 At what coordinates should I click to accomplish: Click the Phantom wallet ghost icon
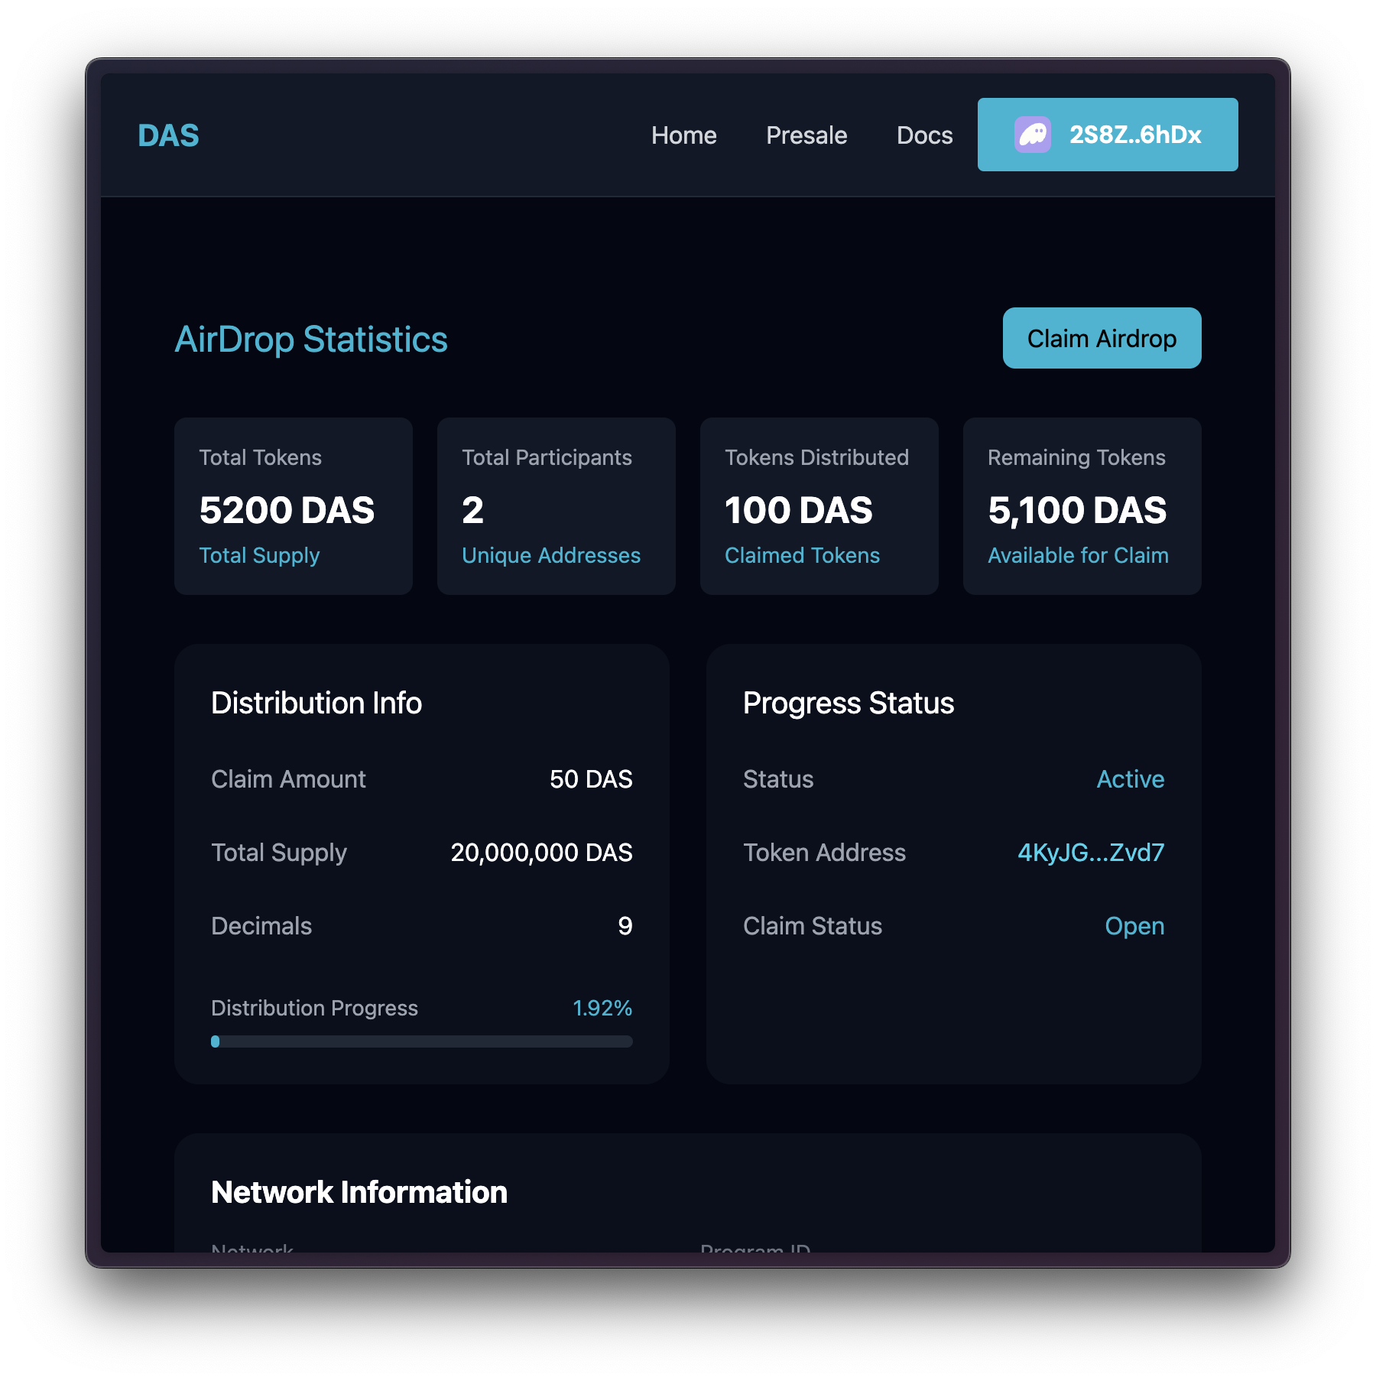click(x=1032, y=135)
